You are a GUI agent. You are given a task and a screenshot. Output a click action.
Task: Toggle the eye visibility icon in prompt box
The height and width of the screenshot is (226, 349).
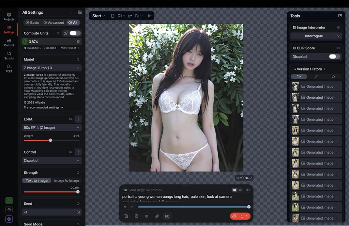coord(248,190)
